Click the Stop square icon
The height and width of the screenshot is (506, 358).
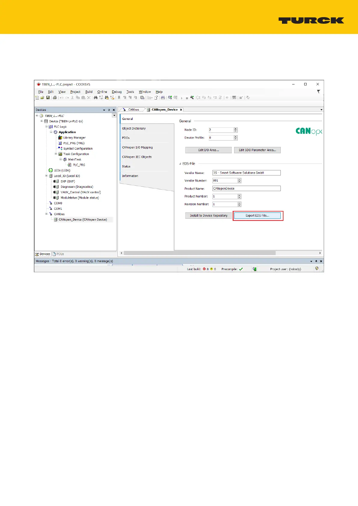tap(187, 98)
